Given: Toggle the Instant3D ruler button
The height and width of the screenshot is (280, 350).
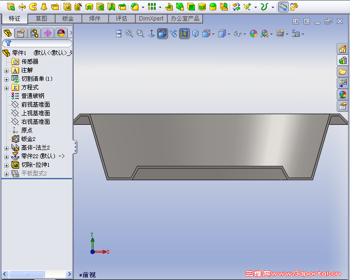Looking at the screenshot, I should 283,7.
